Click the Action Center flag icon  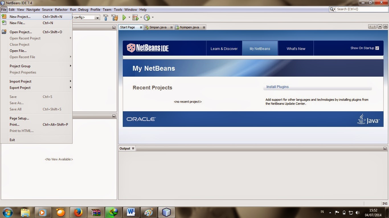[x=337, y=212]
